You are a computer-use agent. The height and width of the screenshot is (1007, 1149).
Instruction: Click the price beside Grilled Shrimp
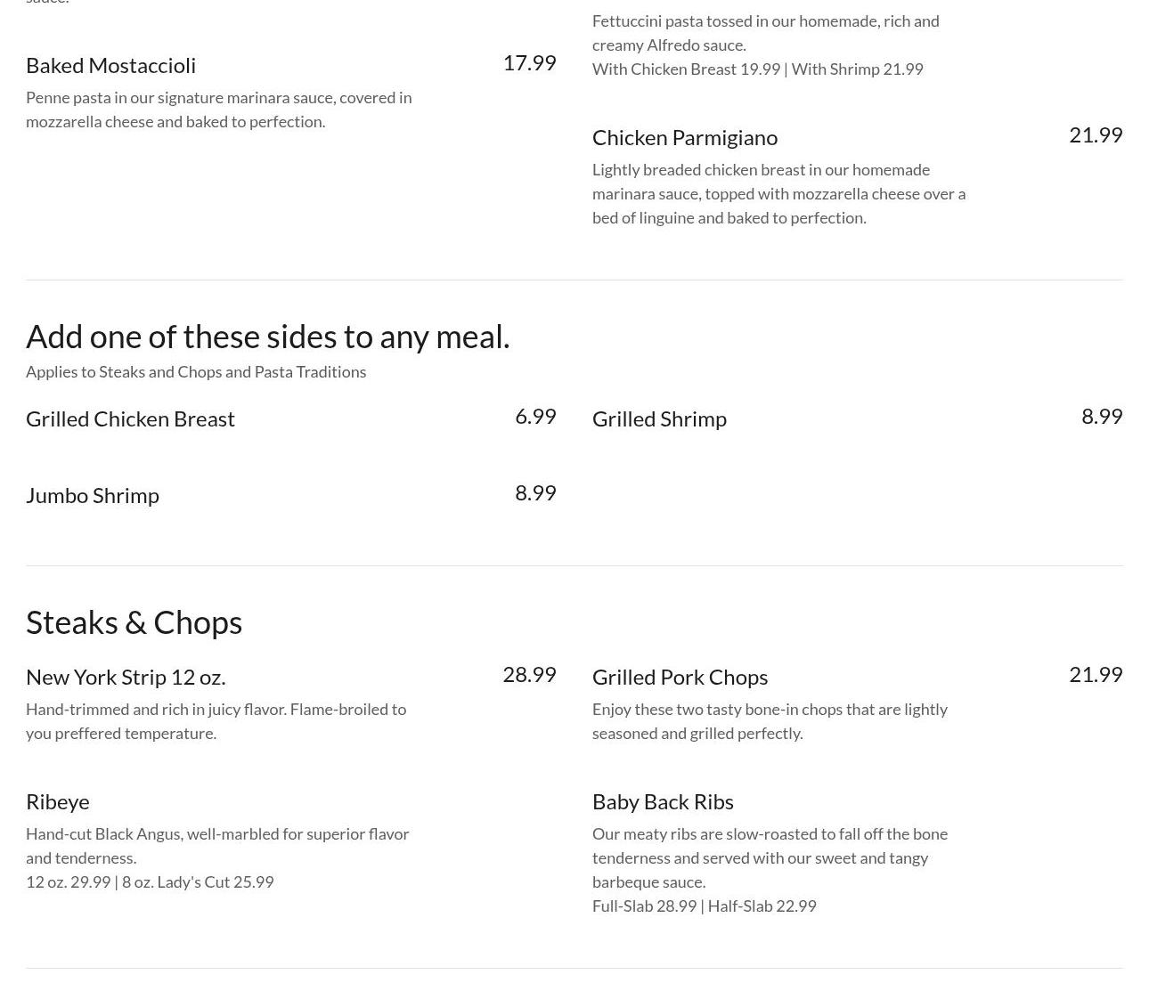click(1101, 416)
